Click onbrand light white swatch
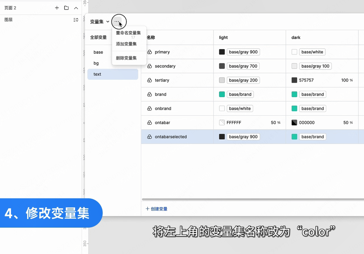Image resolution: width=364 pixels, height=254 pixels. (222, 108)
